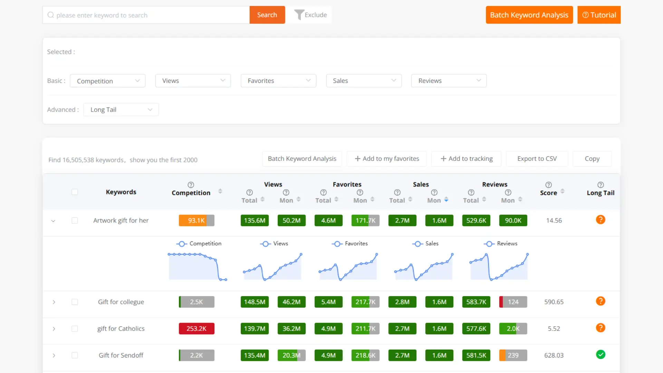Screen dimensions: 663x373
Task: Click the Exclude funnel icon
Action: (299, 15)
